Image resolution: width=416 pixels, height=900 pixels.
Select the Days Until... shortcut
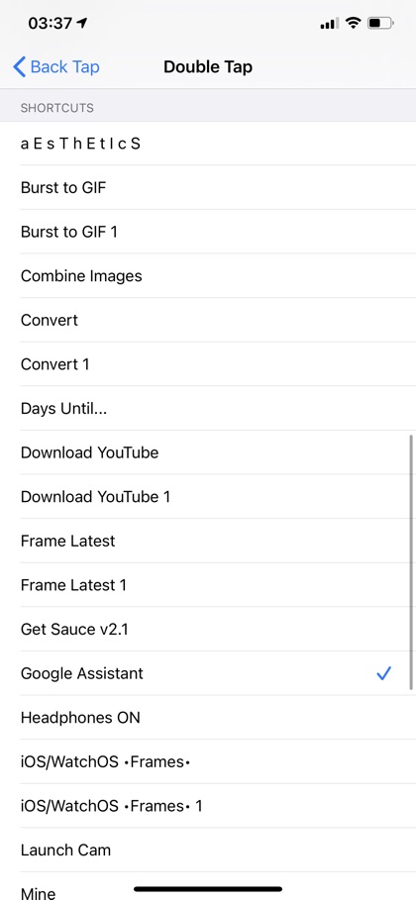pyautogui.click(x=208, y=409)
